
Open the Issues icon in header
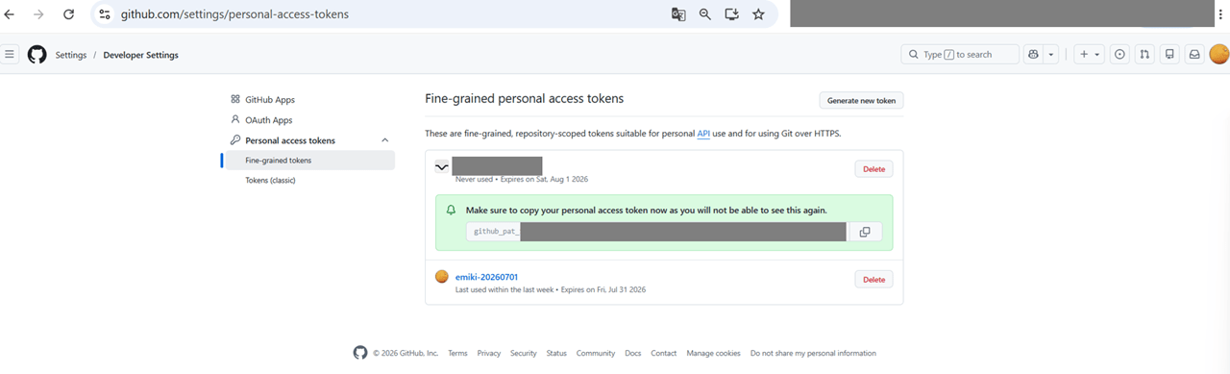tap(1119, 55)
